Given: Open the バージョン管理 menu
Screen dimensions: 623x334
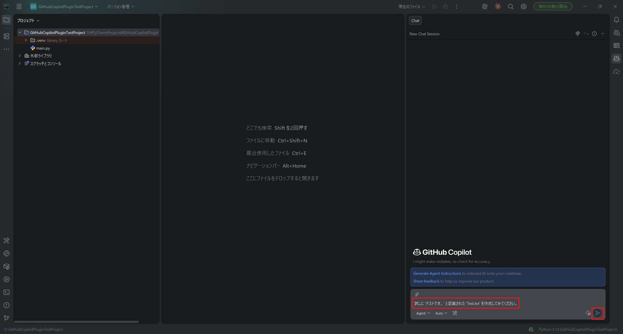Looking at the screenshot, I should (x=120, y=6).
